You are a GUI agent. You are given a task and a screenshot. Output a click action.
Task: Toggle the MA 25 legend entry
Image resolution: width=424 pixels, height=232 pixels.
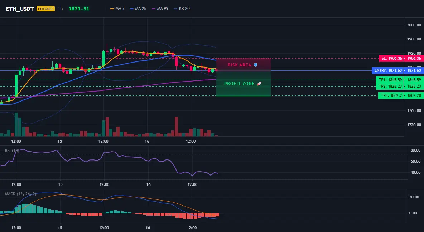coord(138,9)
